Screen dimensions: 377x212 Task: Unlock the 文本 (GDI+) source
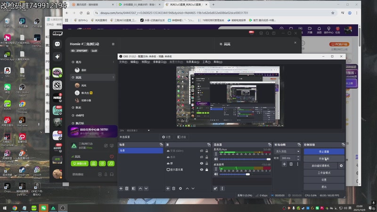(206, 151)
